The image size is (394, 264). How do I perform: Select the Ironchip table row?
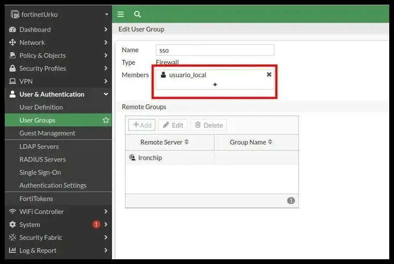212,157
